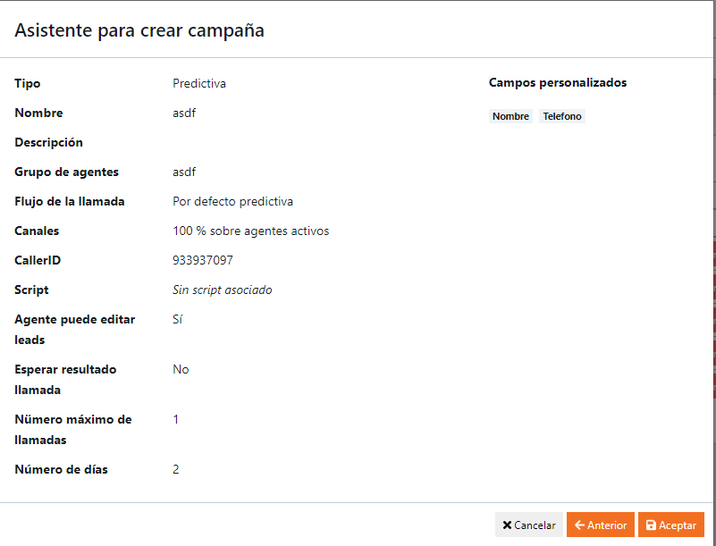Select the Nombre custom field tag

tap(510, 116)
